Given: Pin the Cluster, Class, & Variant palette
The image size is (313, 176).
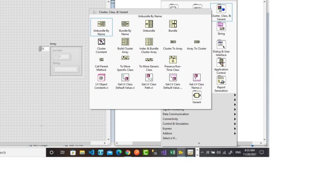Looking at the screenshot, I should click(95, 12).
